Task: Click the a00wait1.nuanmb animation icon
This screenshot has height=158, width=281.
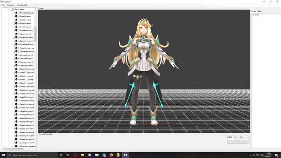Action: click(x=16, y=17)
